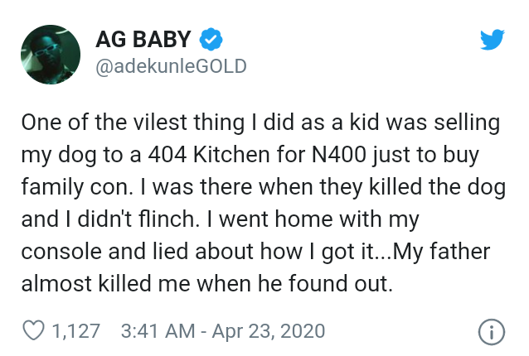Image resolution: width=529 pixels, height=356 pixels.
Task: Like the tweet with the heart icon
Action: [33, 330]
